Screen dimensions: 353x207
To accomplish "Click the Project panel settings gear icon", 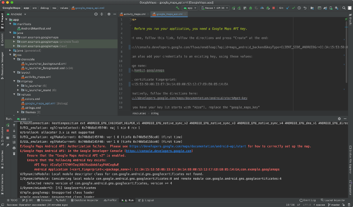I will pos(109,14).
